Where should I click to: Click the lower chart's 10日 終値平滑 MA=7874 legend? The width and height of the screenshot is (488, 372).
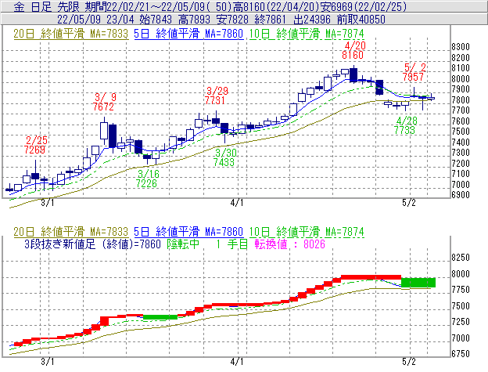point(307,232)
